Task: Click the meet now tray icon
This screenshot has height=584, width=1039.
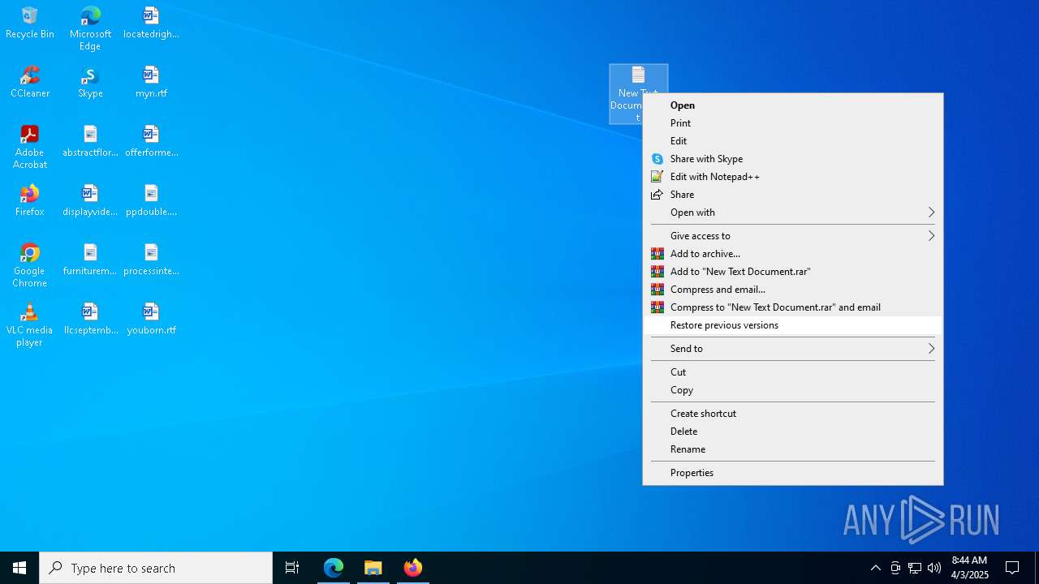Action: click(x=895, y=568)
